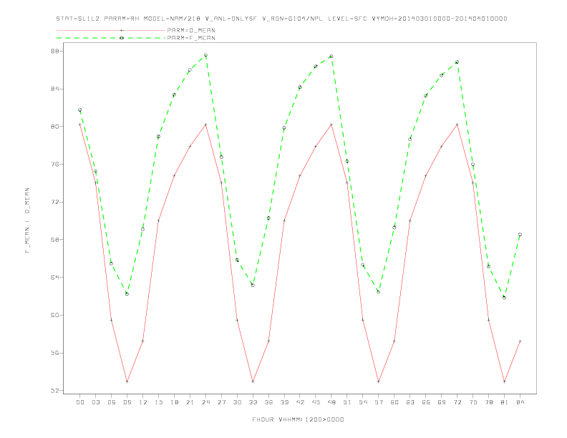Click the x-axis tick label 03
The image size is (567, 438).
point(95,402)
